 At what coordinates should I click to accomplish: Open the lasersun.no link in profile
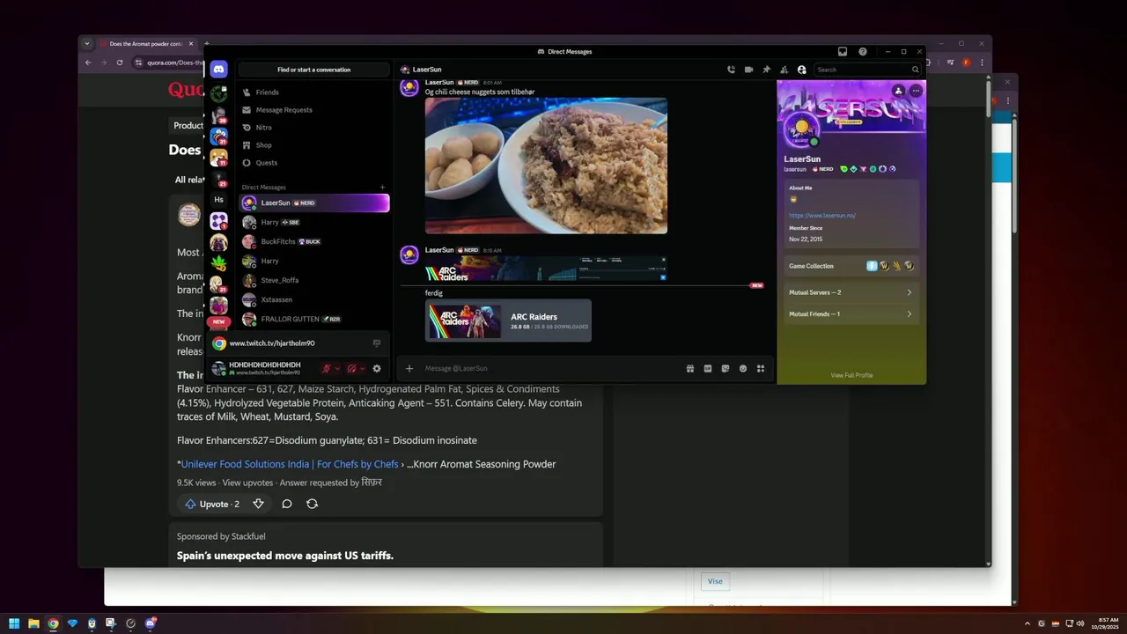point(821,215)
